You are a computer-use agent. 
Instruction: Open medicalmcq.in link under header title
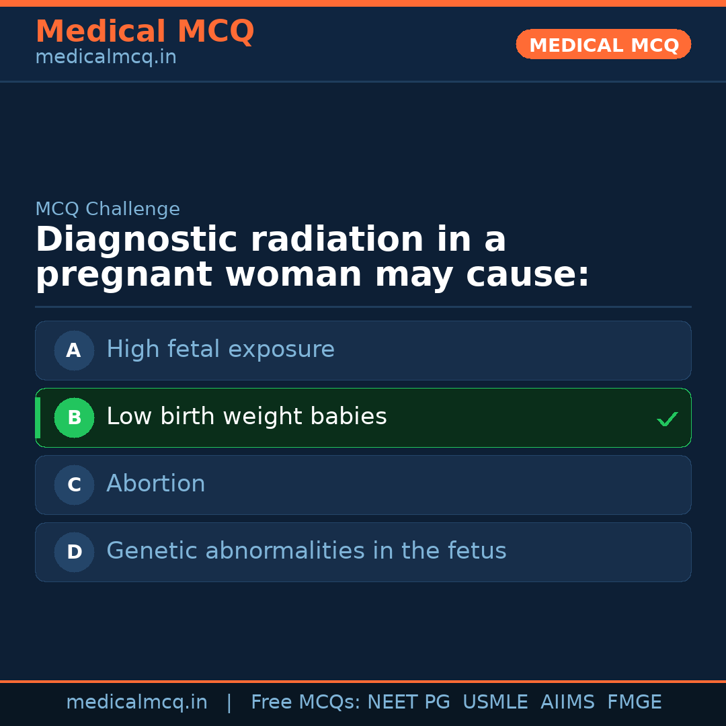click(106, 58)
